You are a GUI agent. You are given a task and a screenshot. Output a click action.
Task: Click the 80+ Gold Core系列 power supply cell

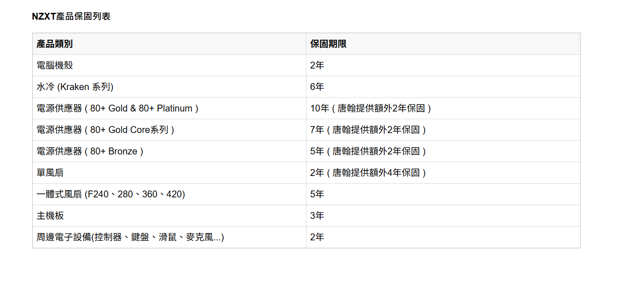[106, 130]
